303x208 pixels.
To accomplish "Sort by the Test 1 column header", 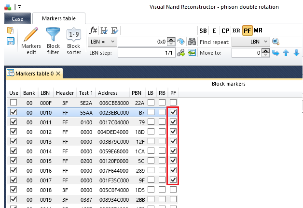I will click(86, 93).
